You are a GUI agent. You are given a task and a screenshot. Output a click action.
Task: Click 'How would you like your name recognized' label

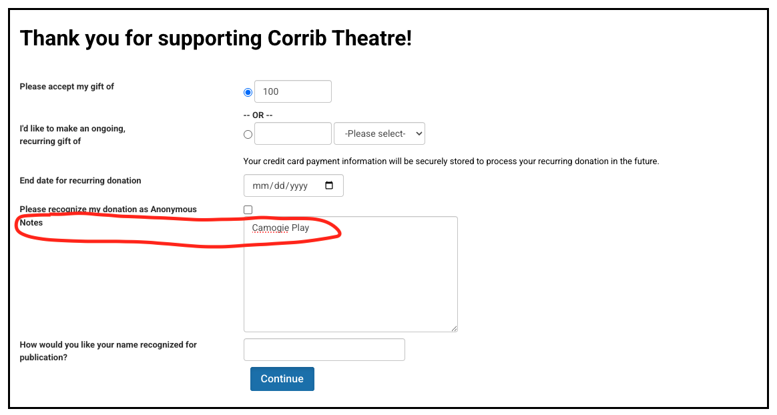pos(108,351)
